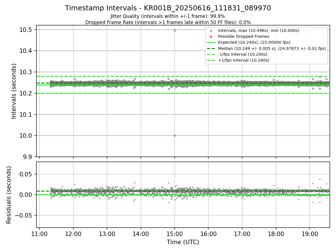Click legend entry "+1/fps Interval (10.280s)"

pyautogui.click(x=244, y=60)
